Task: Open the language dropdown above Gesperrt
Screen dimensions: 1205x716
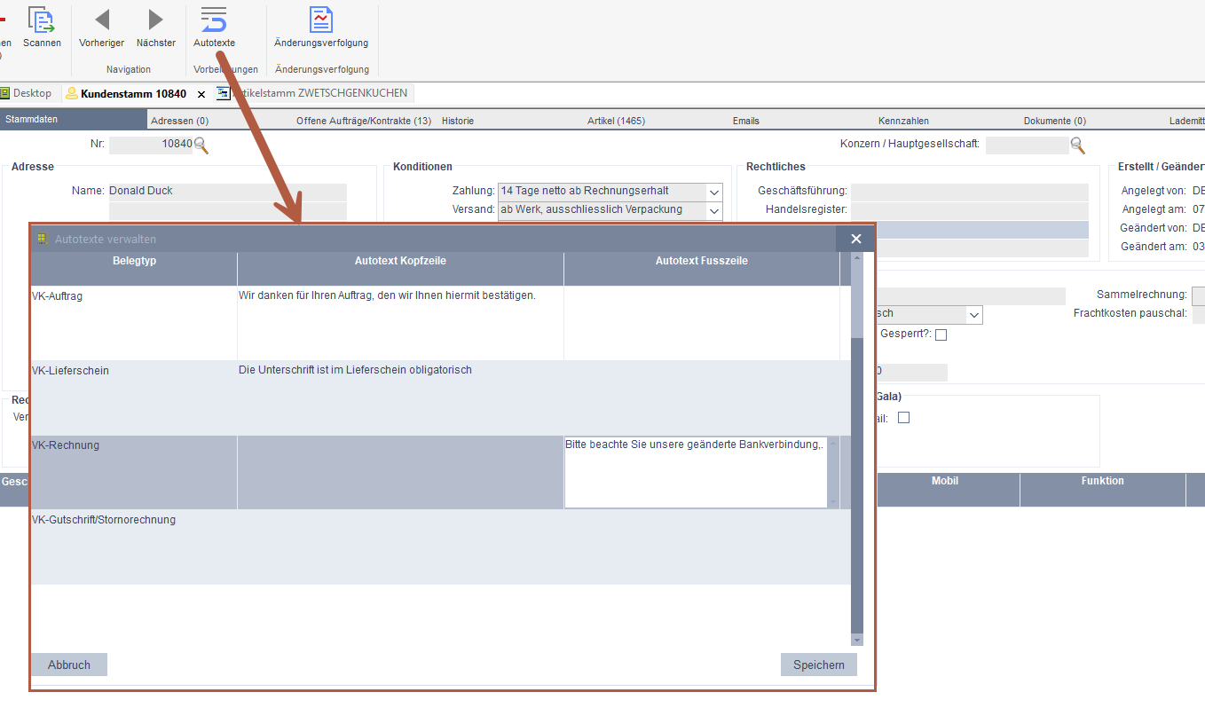Action: click(x=974, y=315)
